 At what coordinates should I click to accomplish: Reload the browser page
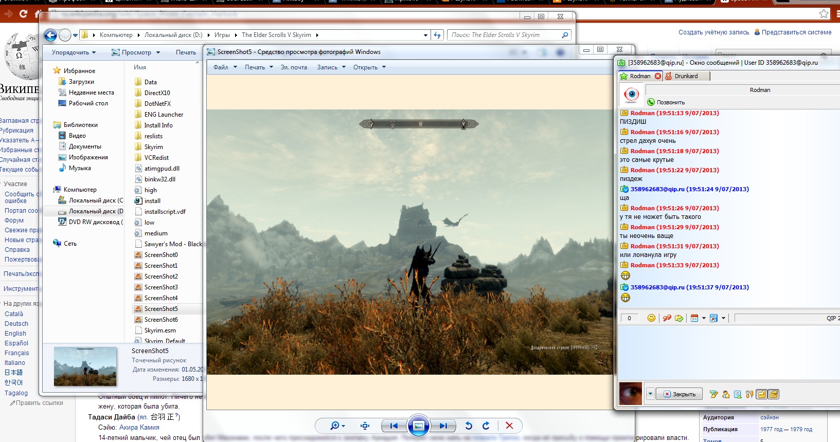point(23,14)
